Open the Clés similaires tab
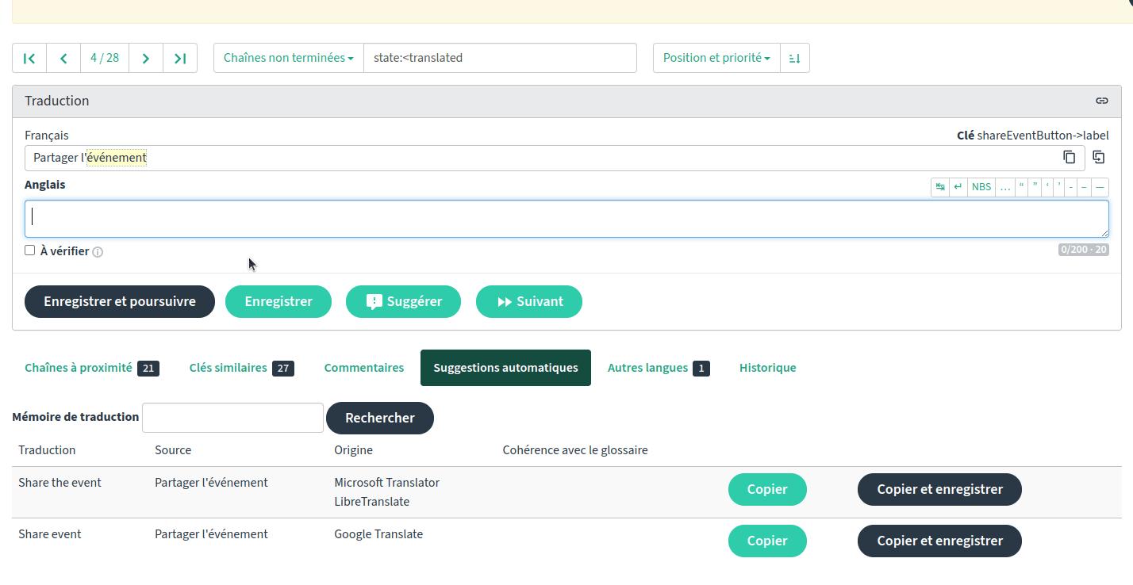 (226, 368)
